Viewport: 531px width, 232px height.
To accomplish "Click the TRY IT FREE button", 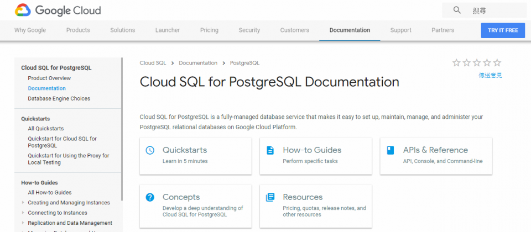I will pyautogui.click(x=503, y=30).
